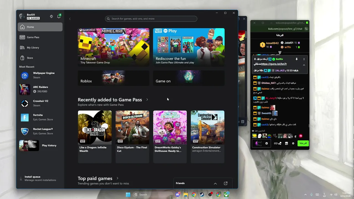This screenshot has height=199, width=354.
Task: Go to Home in Xbox sidebar
Action: pos(40,27)
